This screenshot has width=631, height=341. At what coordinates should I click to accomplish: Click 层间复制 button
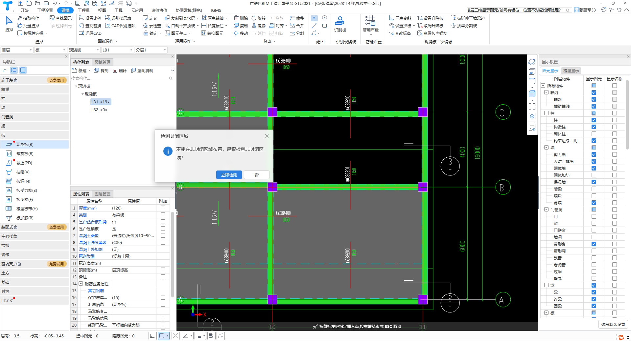pos(142,70)
